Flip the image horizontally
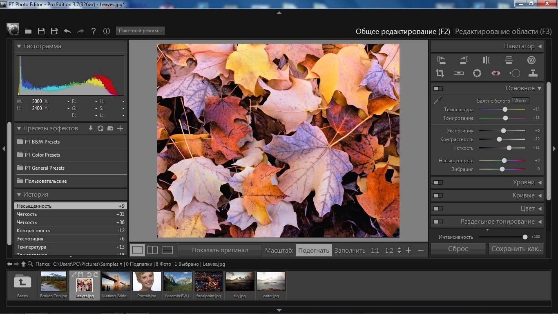Image resolution: width=558 pixels, height=314 pixels. point(486,61)
